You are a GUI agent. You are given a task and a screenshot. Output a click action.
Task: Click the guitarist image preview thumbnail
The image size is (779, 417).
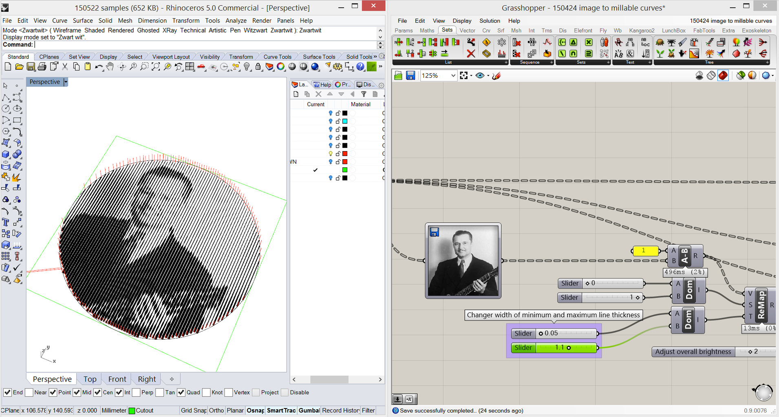[463, 261]
